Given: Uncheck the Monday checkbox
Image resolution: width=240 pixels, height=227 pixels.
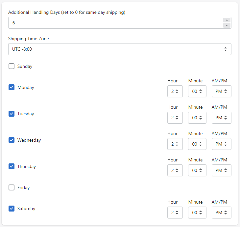Looking at the screenshot, I should [x=12, y=87].
